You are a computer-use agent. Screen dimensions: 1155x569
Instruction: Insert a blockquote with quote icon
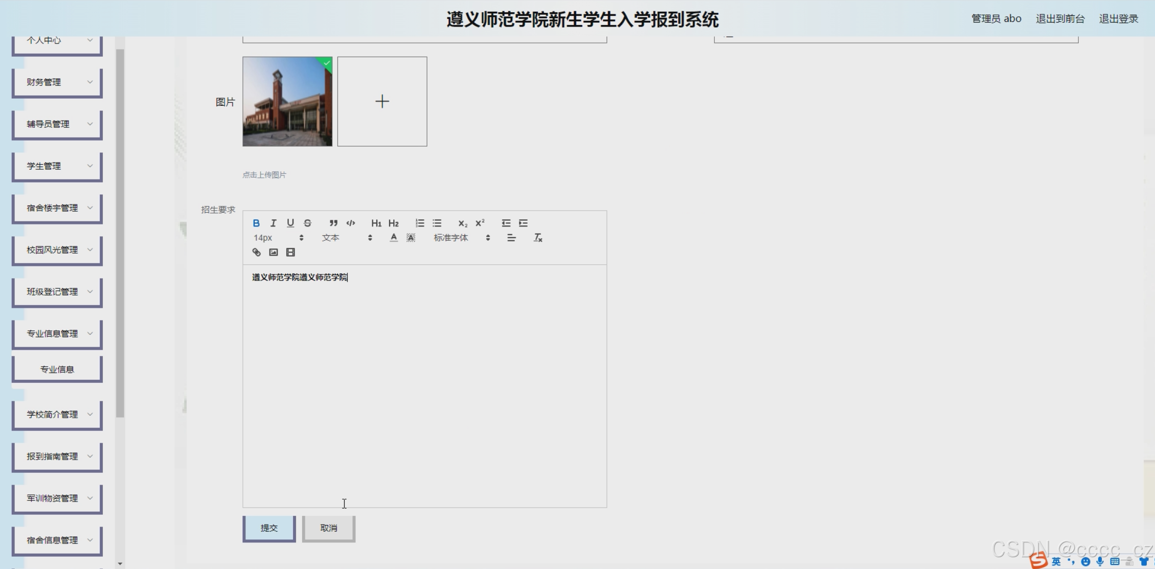[x=333, y=223]
